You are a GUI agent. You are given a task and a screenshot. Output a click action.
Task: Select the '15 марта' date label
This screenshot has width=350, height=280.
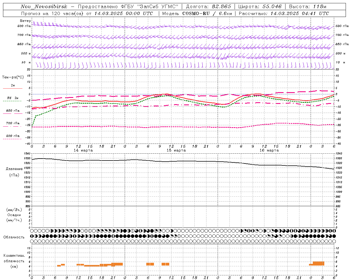(x=176, y=150)
